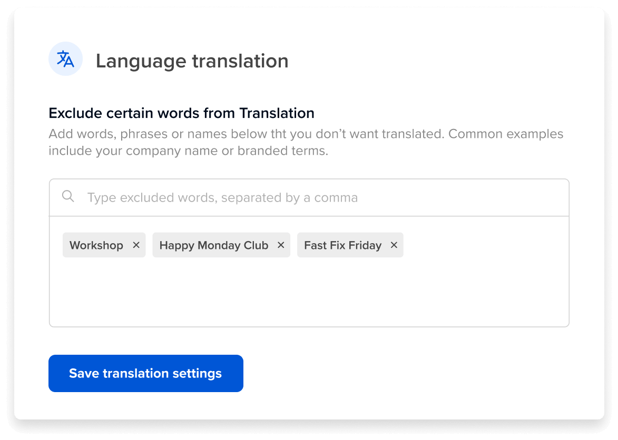Focus the excluded words input field
This screenshot has width=618, height=440.
tap(263, 197)
